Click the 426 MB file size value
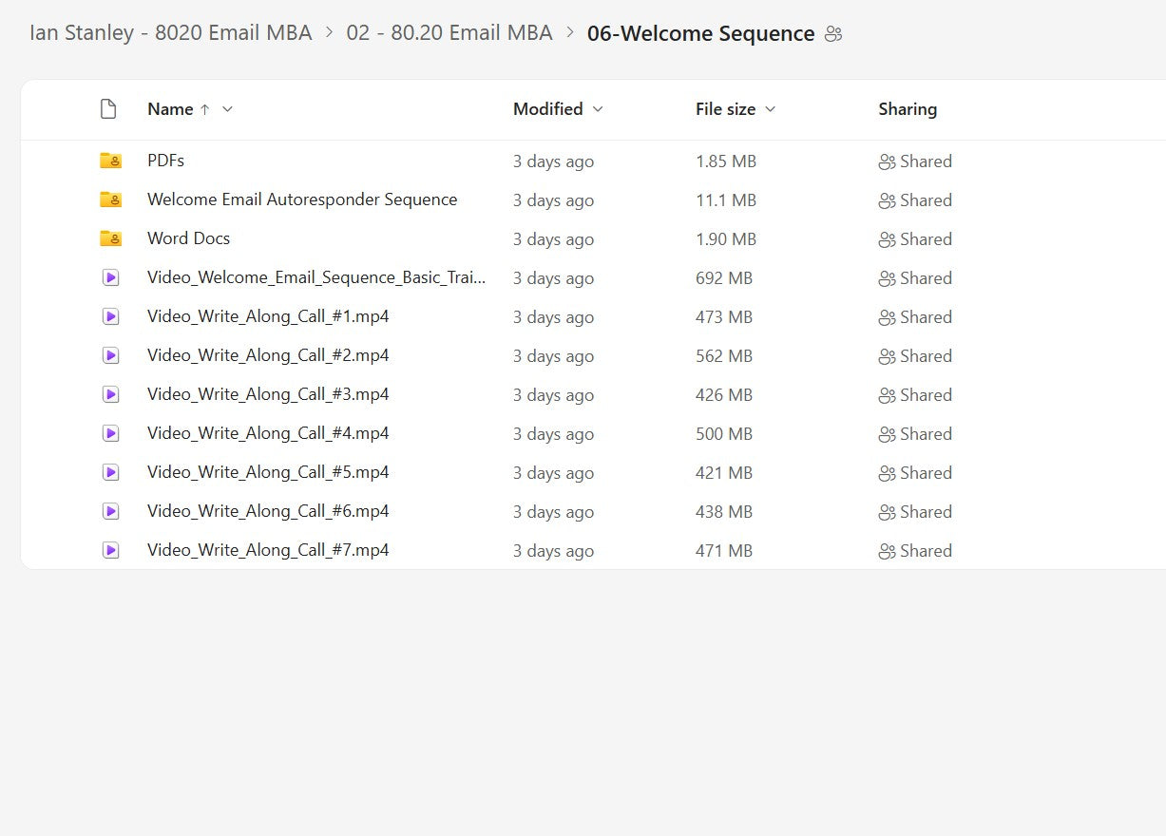 point(724,395)
